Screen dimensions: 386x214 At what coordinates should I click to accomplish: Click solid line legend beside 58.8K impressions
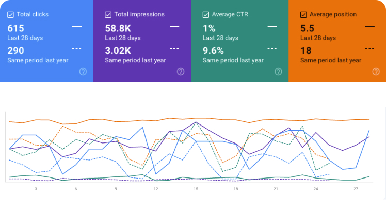tap(174, 26)
